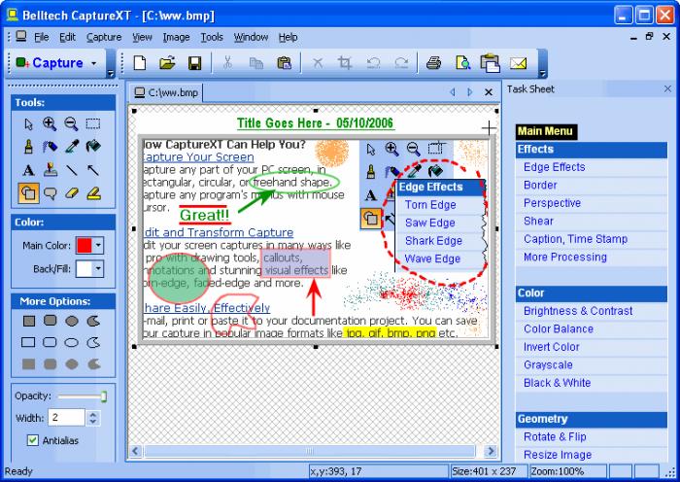Choose the outlined ellipse shape option
This screenshot has width=680, height=482.
click(x=72, y=343)
